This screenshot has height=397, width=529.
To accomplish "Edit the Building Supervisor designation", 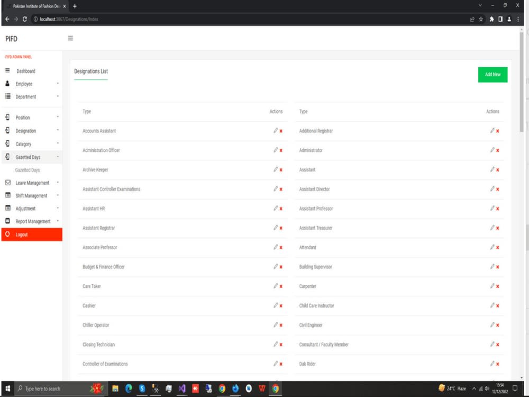I will coord(492,266).
